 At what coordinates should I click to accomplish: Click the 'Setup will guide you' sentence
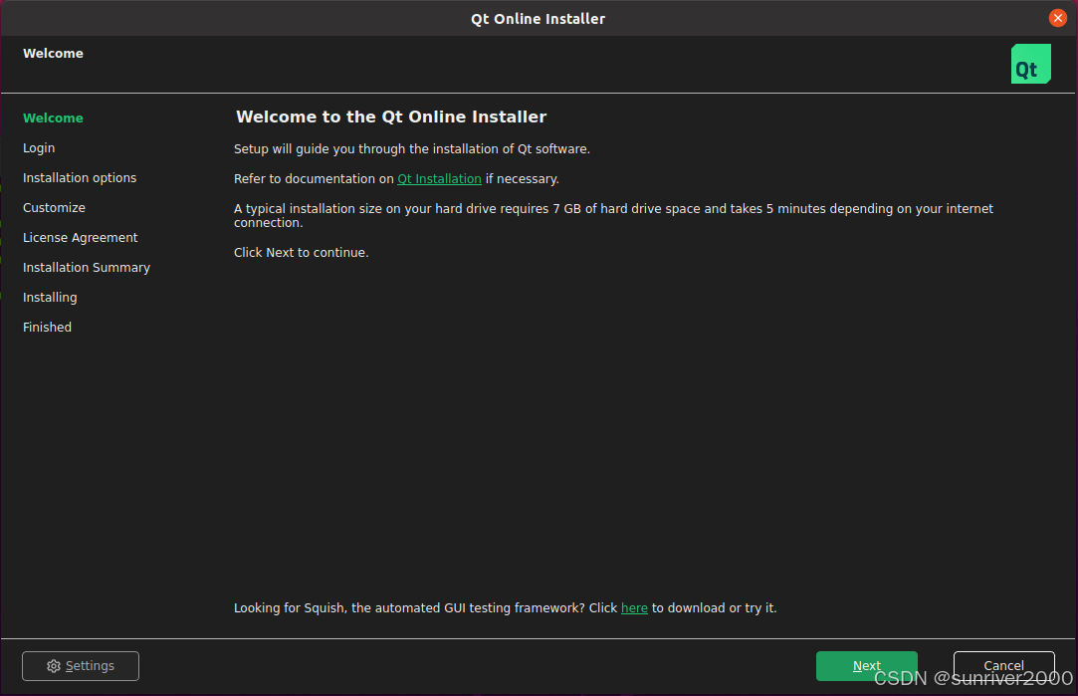tap(412, 149)
